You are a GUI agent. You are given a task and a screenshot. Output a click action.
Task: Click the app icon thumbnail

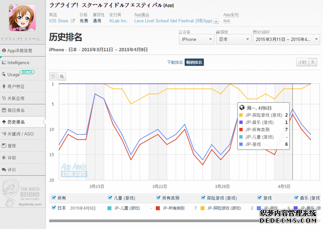(22, 18)
